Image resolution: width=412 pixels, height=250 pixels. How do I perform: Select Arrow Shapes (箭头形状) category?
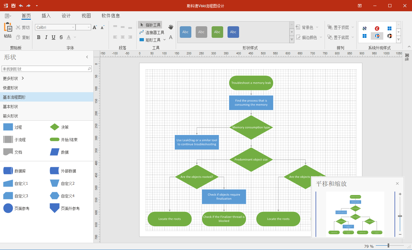(x=47, y=116)
